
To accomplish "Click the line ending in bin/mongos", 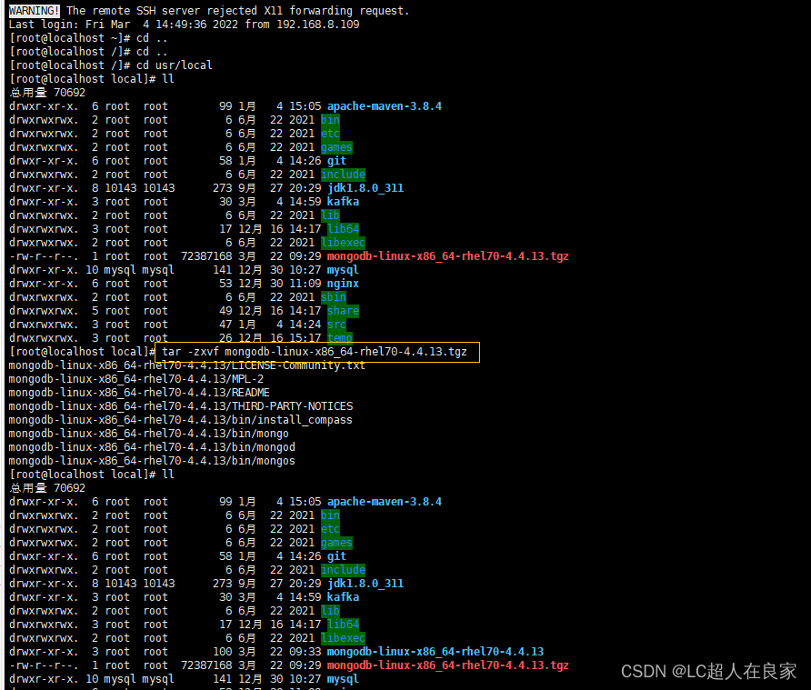I will [x=152, y=460].
